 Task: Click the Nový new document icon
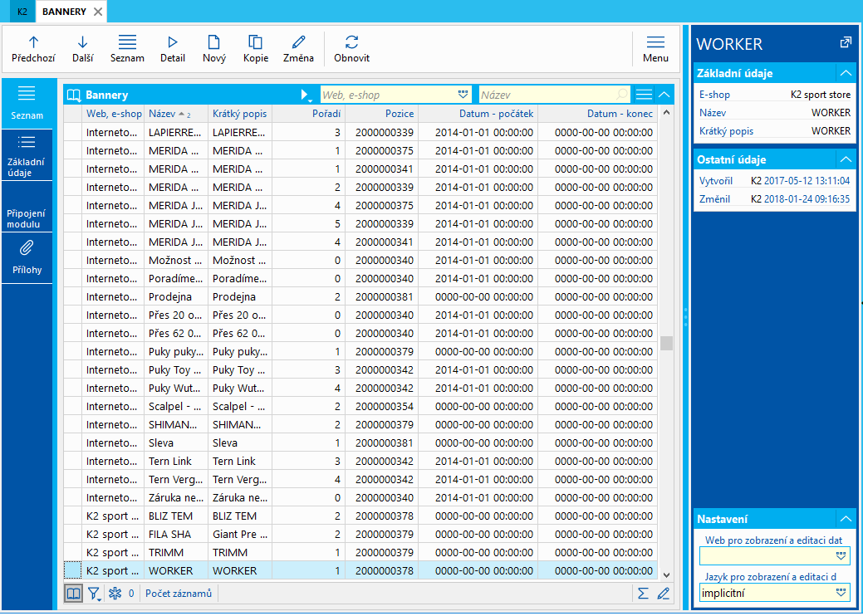pos(213,42)
